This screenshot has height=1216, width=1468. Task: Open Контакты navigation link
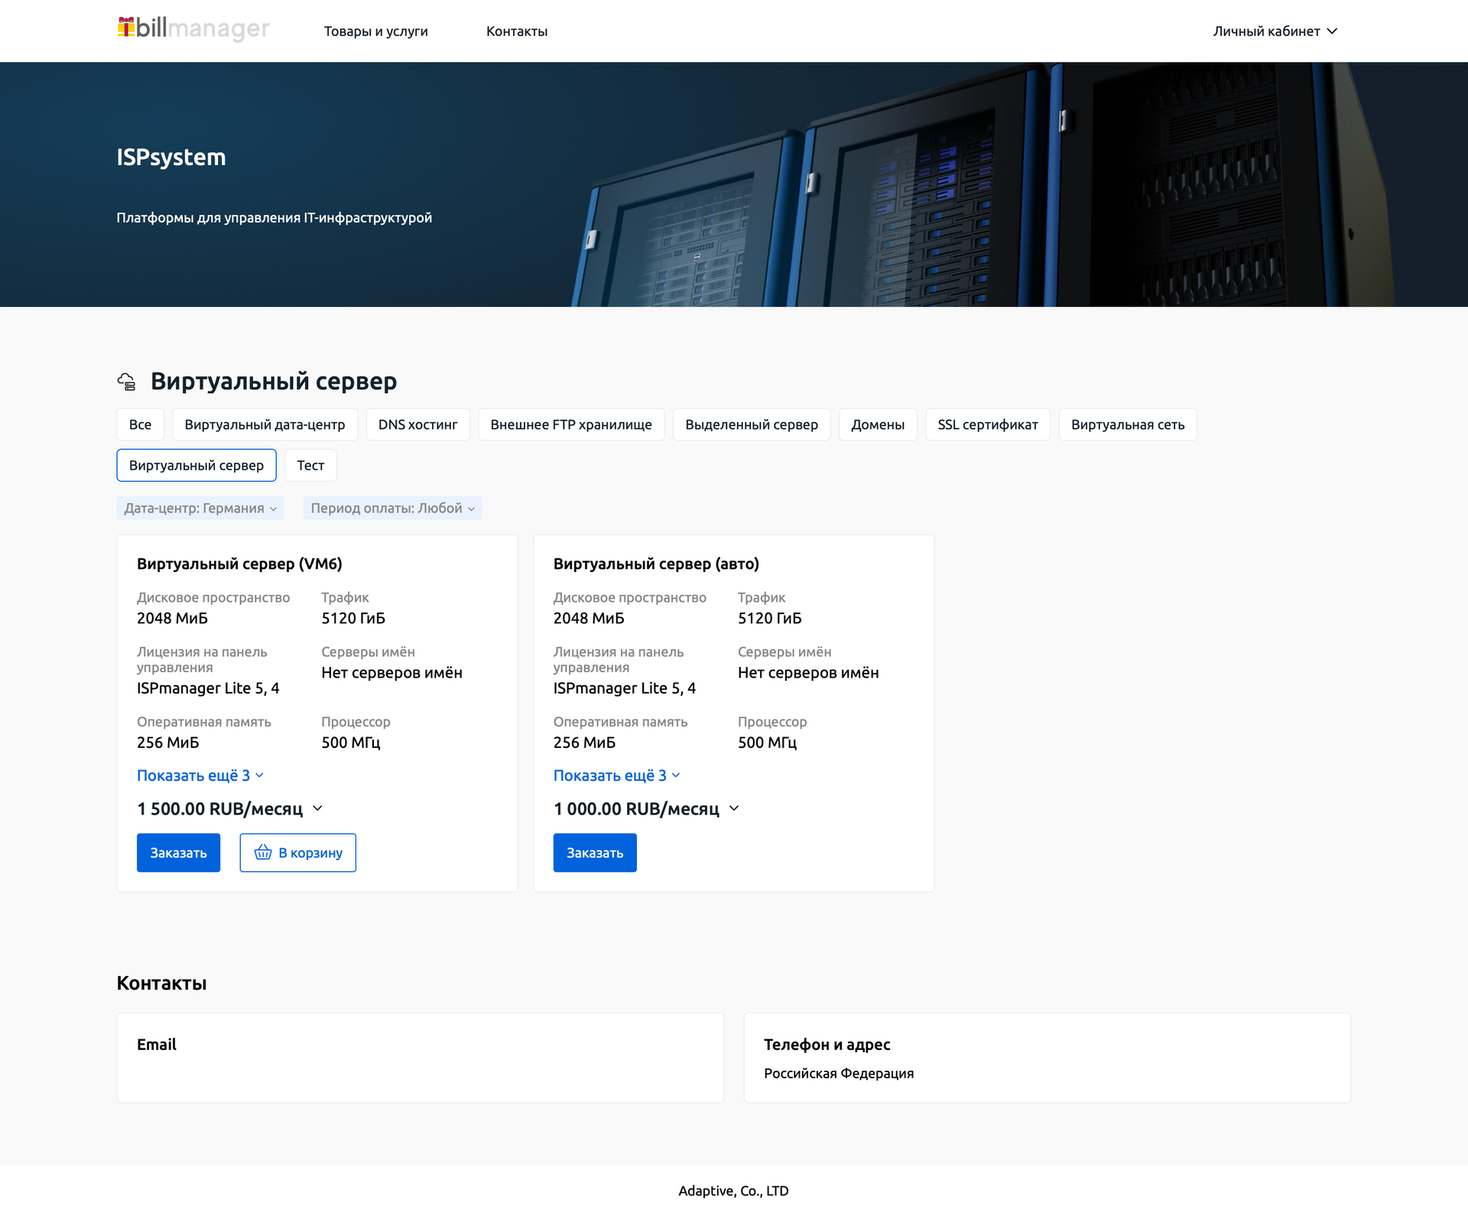tap(517, 31)
